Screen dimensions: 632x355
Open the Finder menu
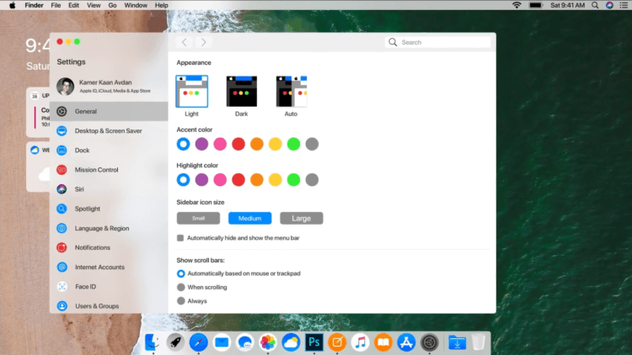tap(34, 5)
